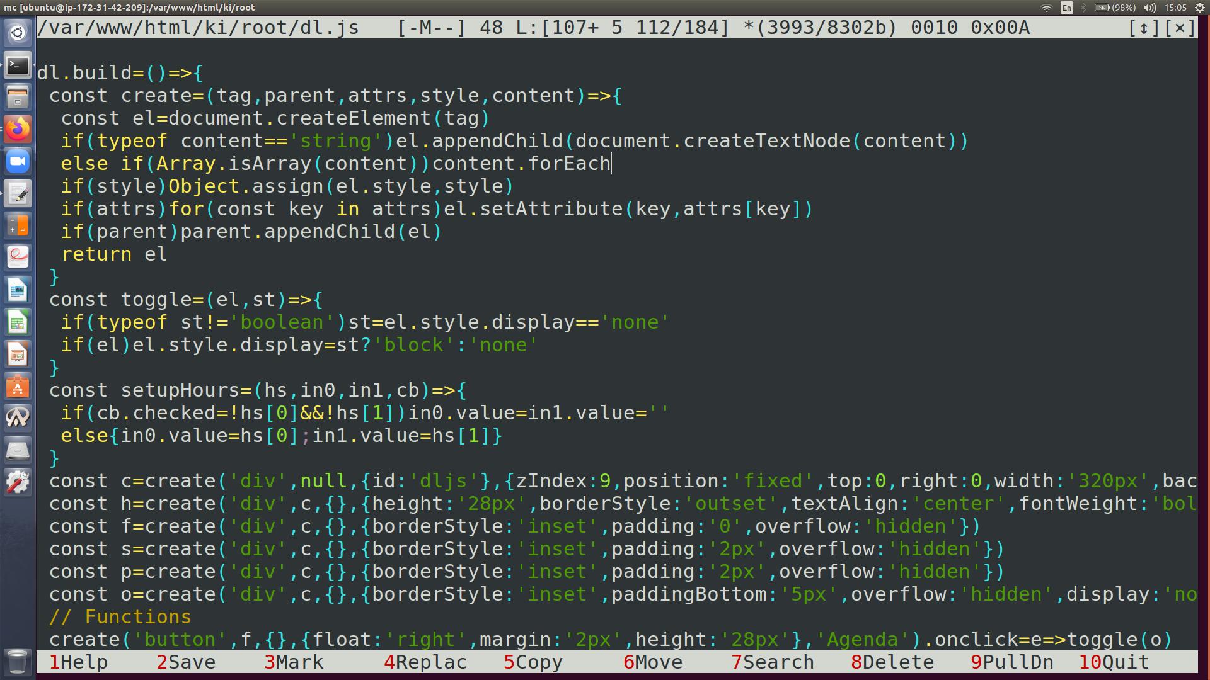Click 7Search in the bottom bar
This screenshot has width=1210, height=680.
[x=772, y=662]
